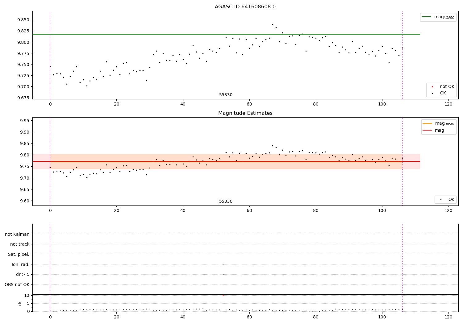Click the green mag AGASC line in top plot
The width and height of the screenshot is (463, 324).
[x=226, y=34]
